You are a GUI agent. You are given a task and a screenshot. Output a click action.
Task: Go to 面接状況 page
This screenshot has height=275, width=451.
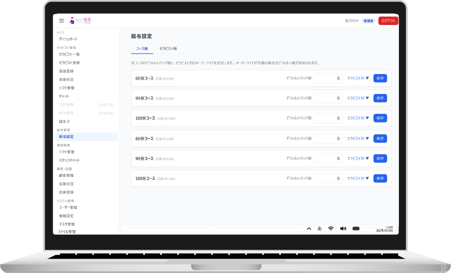66,79
